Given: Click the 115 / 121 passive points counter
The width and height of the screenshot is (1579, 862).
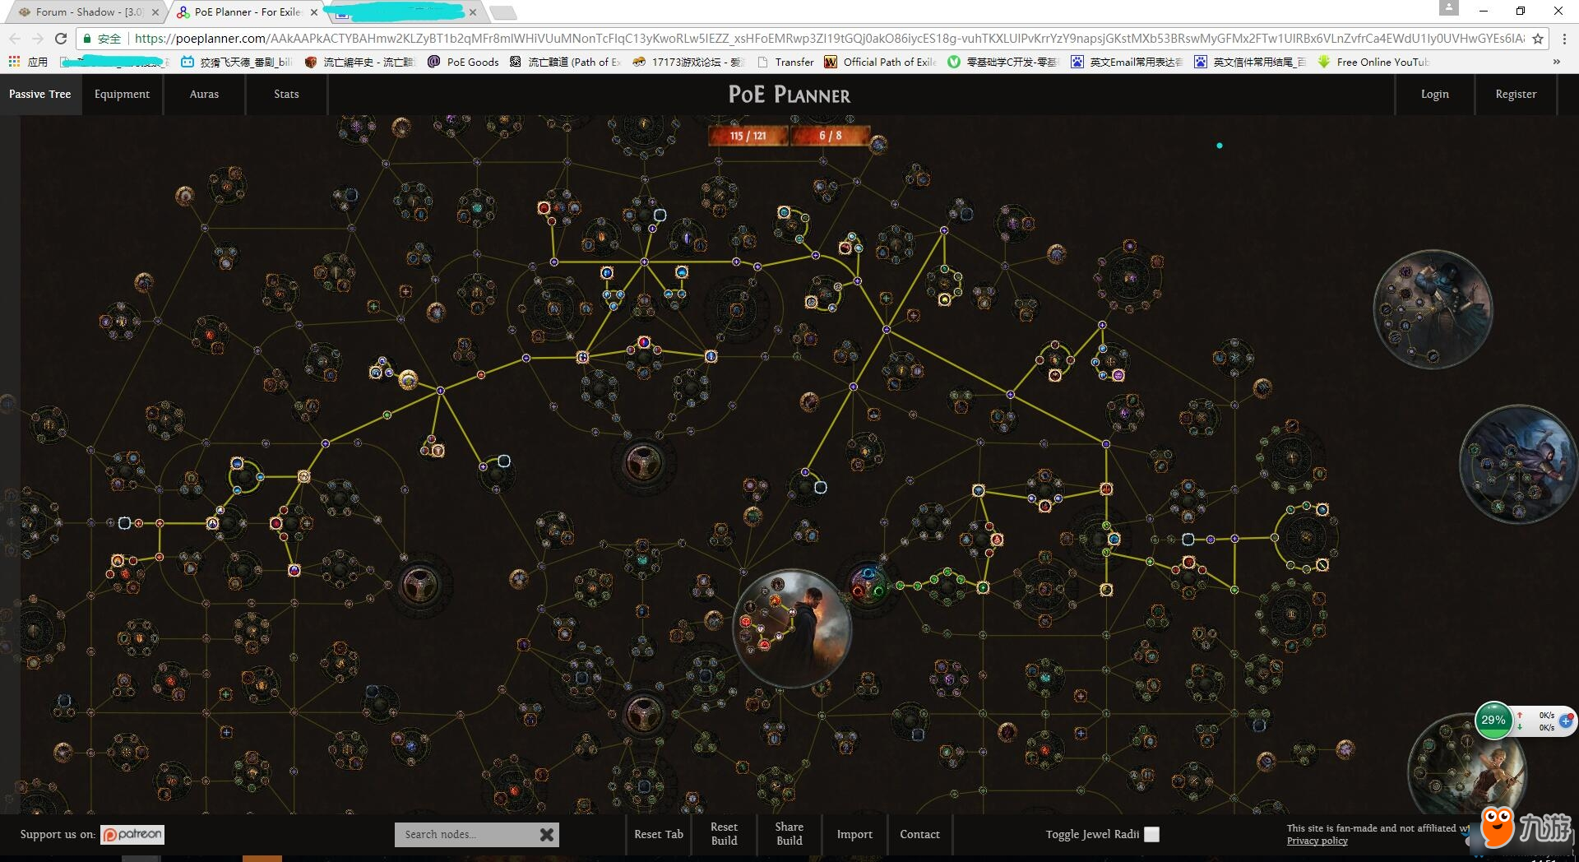Looking at the screenshot, I should pos(748,136).
